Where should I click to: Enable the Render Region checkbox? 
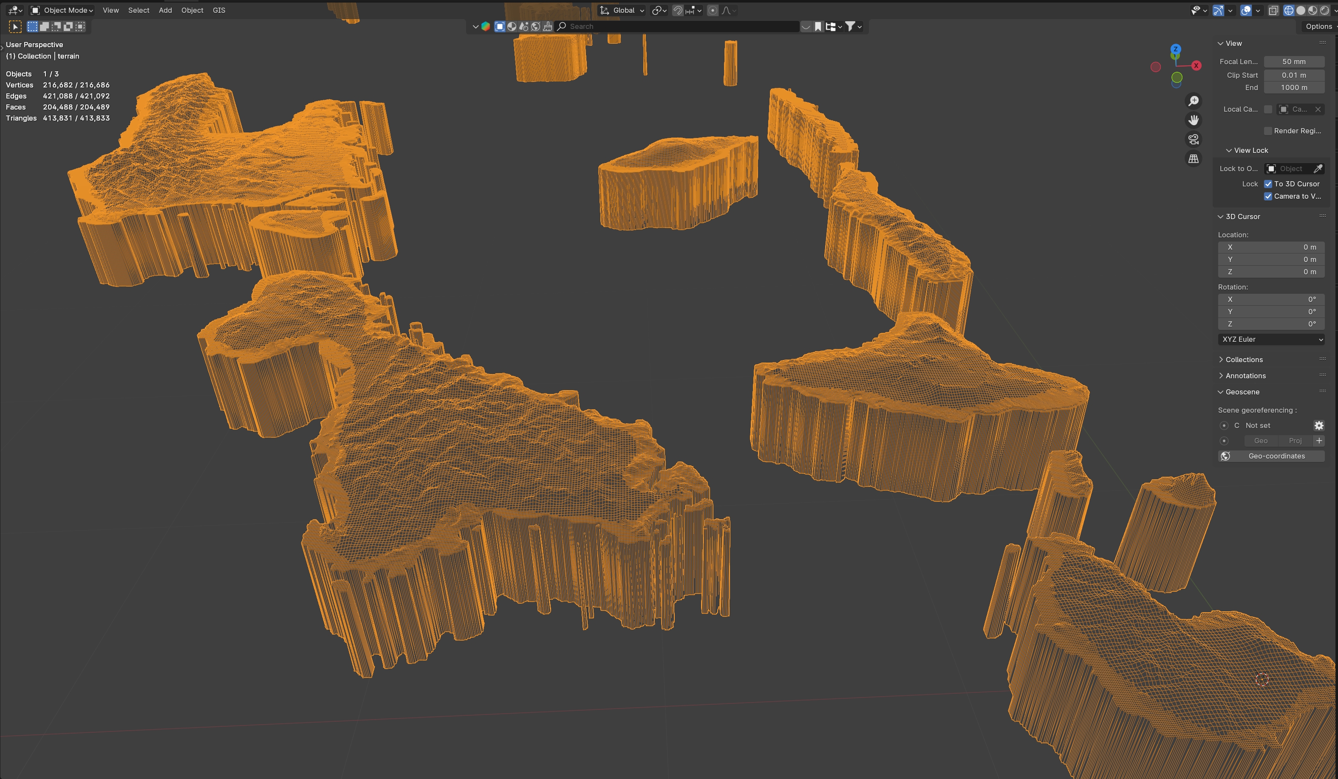click(x=1268, y=131)
